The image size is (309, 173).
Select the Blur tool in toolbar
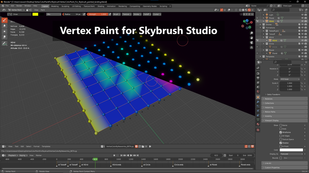coord(5,26)
